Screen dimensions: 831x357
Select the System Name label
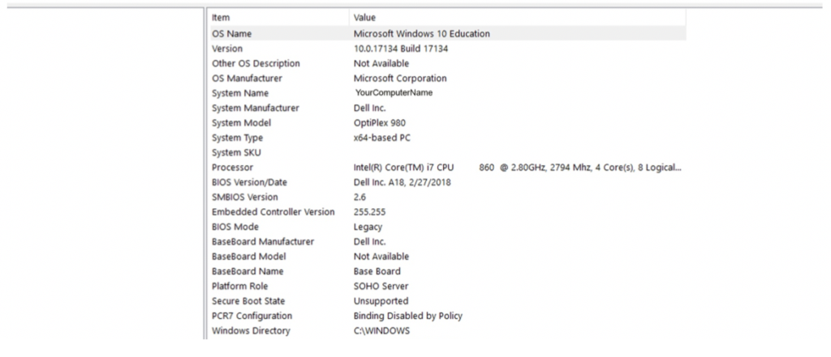tap(240, 93)
